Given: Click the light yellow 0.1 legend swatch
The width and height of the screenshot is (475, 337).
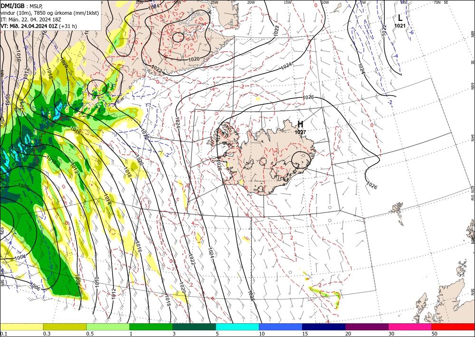Looking at the screenshot, I should [x=22, y=327].
